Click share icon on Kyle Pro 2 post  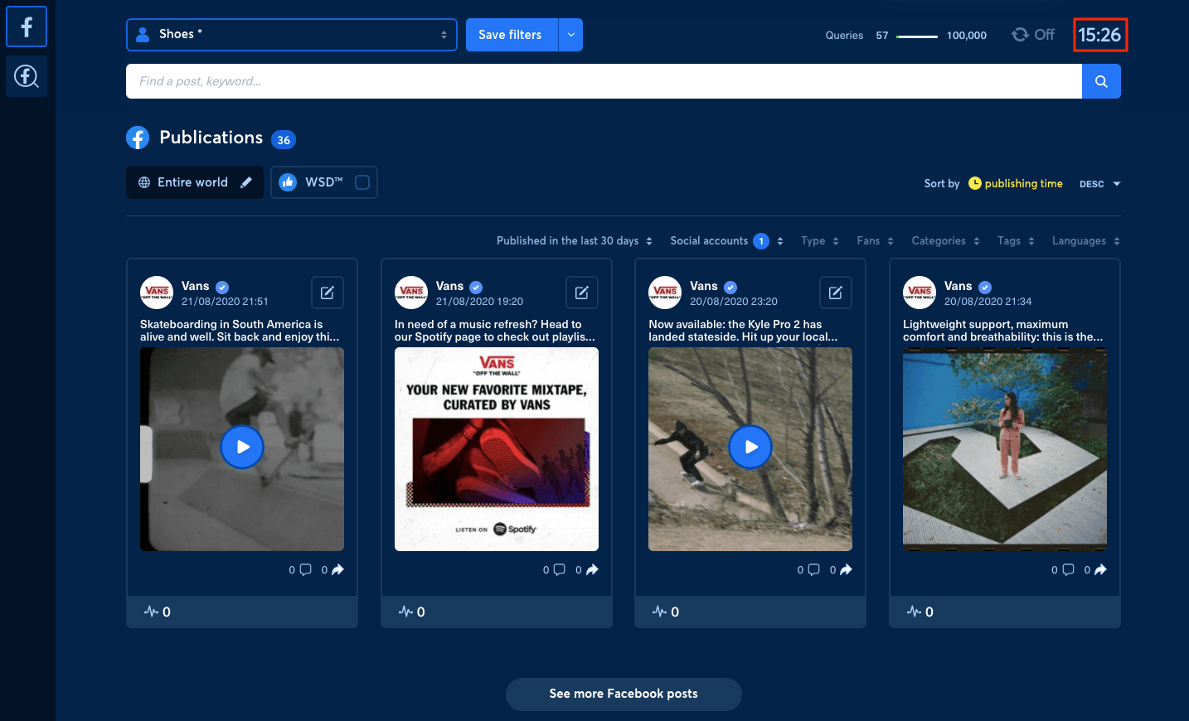(x=846, y=569)
